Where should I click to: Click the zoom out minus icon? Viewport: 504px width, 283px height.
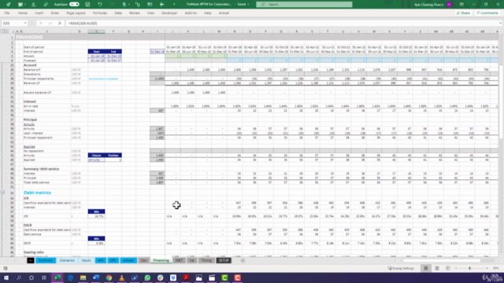(456, 268)
